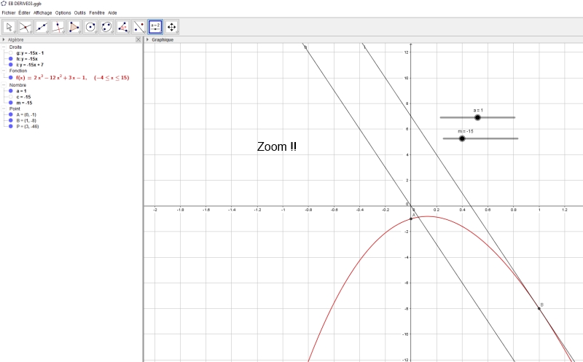Hide line h: y = -15x
This screenshot has height=362, width=583.
point(11,59)
